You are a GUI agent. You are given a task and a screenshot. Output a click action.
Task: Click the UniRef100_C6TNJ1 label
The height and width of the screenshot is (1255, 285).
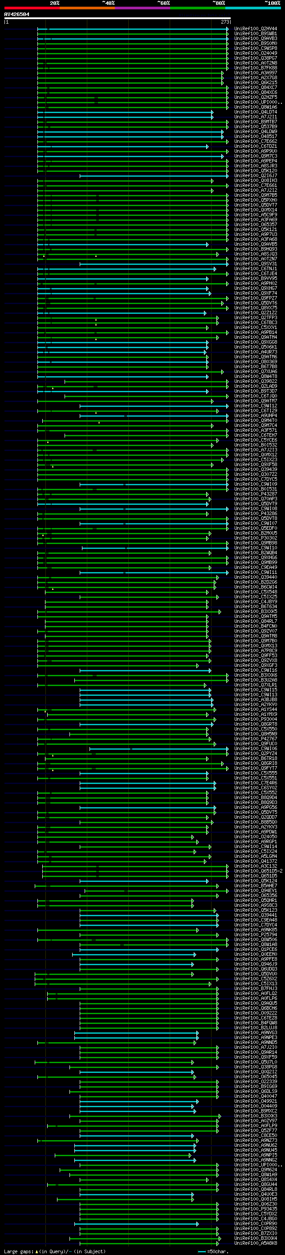coord(256,269)
